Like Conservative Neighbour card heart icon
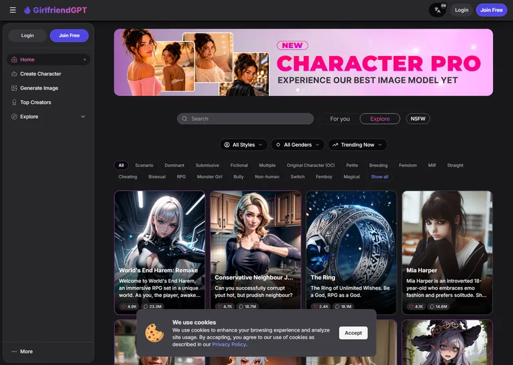Viewport: 513px width, 365px height. [x=220, y=307]
